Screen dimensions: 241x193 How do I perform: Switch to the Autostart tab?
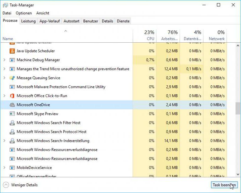pyautogui.click(x=72, y=21)
